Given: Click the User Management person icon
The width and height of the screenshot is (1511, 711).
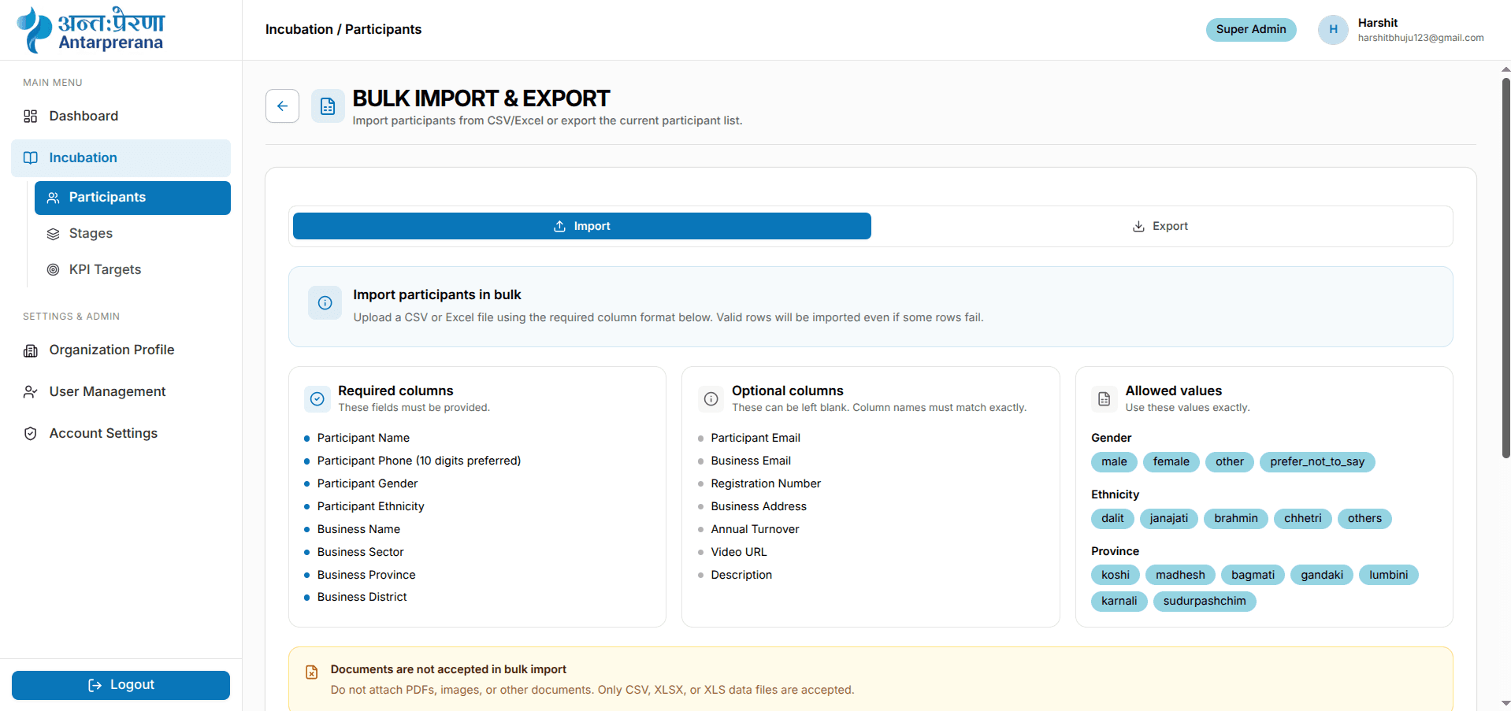Looking at the screenshot, I should pos(31,392).
